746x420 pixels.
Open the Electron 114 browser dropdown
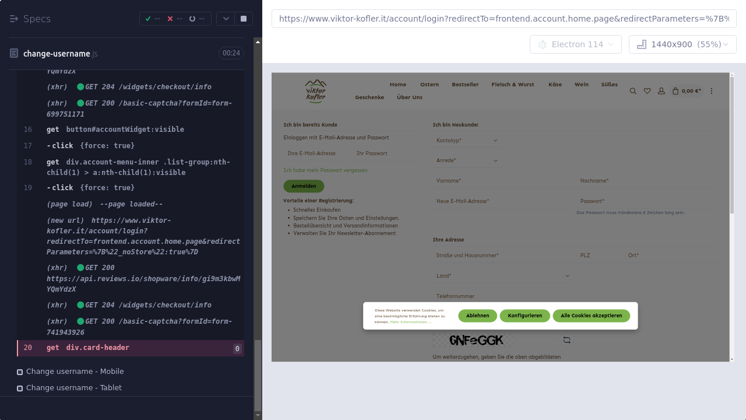[x=575, y=44]
